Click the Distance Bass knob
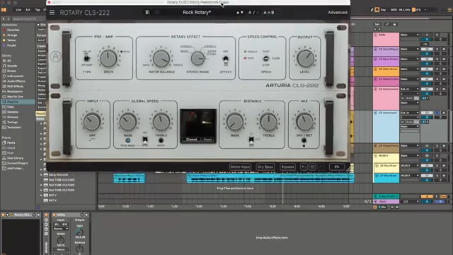 235,122
